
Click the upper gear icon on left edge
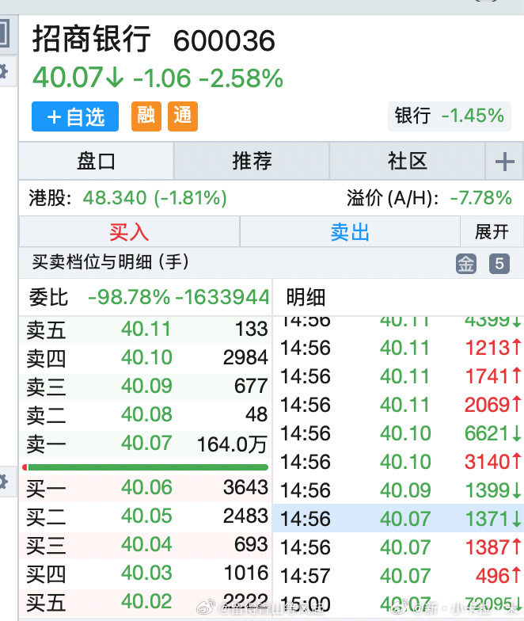[x=3, y=72]
